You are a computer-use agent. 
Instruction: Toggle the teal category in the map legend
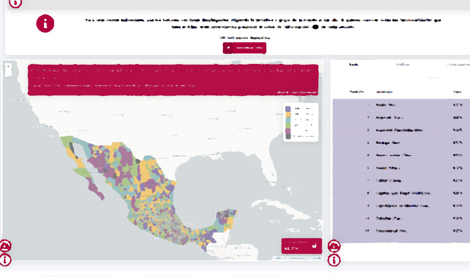(x=288, y=120)
